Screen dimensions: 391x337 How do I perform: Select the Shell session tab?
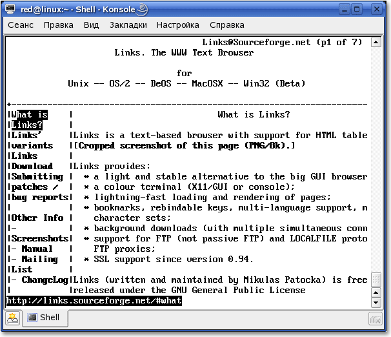(x=45, y=318)
